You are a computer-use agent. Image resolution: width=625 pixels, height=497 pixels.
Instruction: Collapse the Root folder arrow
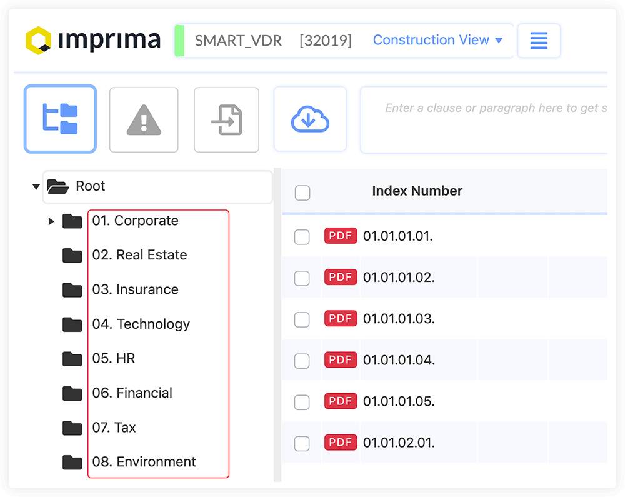point(36,186)
